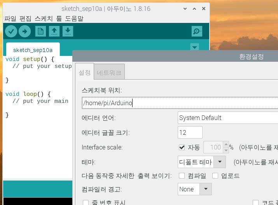Create a new sketch with the New icon
The height and width of the screenshot is (205, 278).
tap(40, 31)
